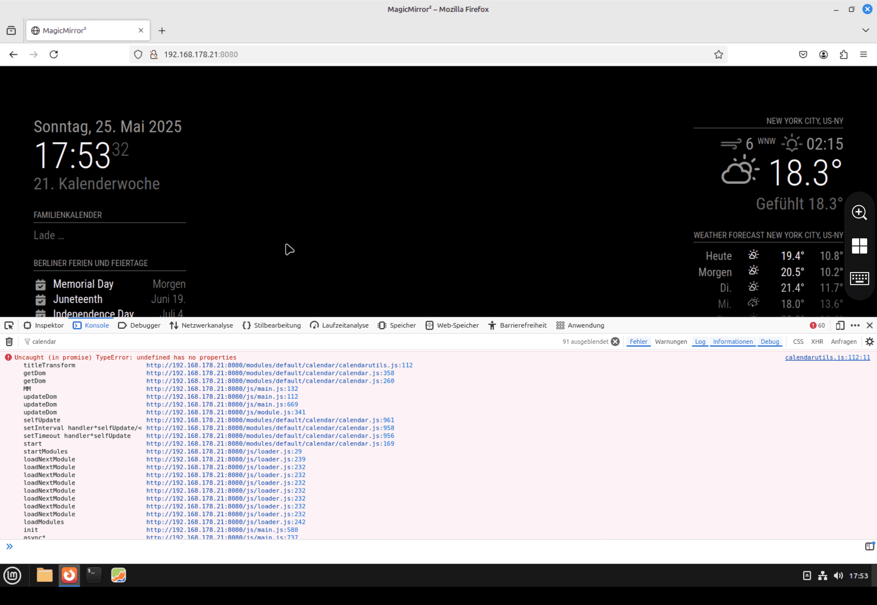
Task: Click the zoom magnifier floating button
Action: tap(859, 212)
